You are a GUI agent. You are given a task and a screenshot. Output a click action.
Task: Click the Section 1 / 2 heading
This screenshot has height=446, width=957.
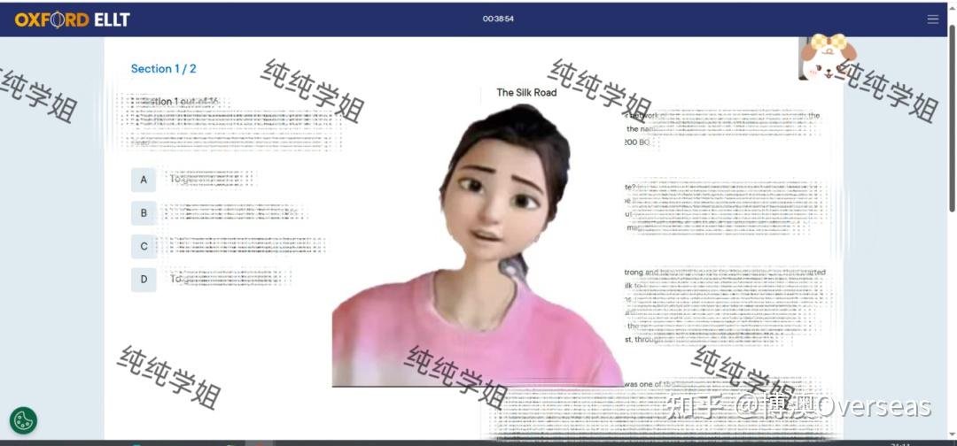coord(164,69)
